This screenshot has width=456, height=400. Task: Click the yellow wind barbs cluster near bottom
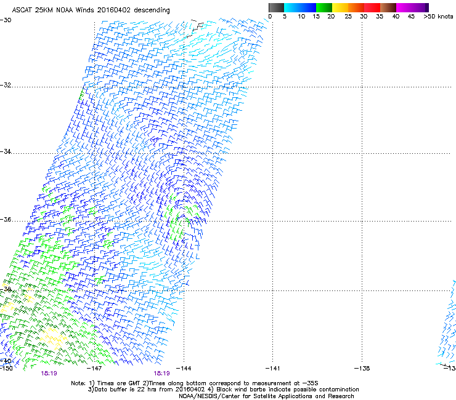click(x=52, y=337)
